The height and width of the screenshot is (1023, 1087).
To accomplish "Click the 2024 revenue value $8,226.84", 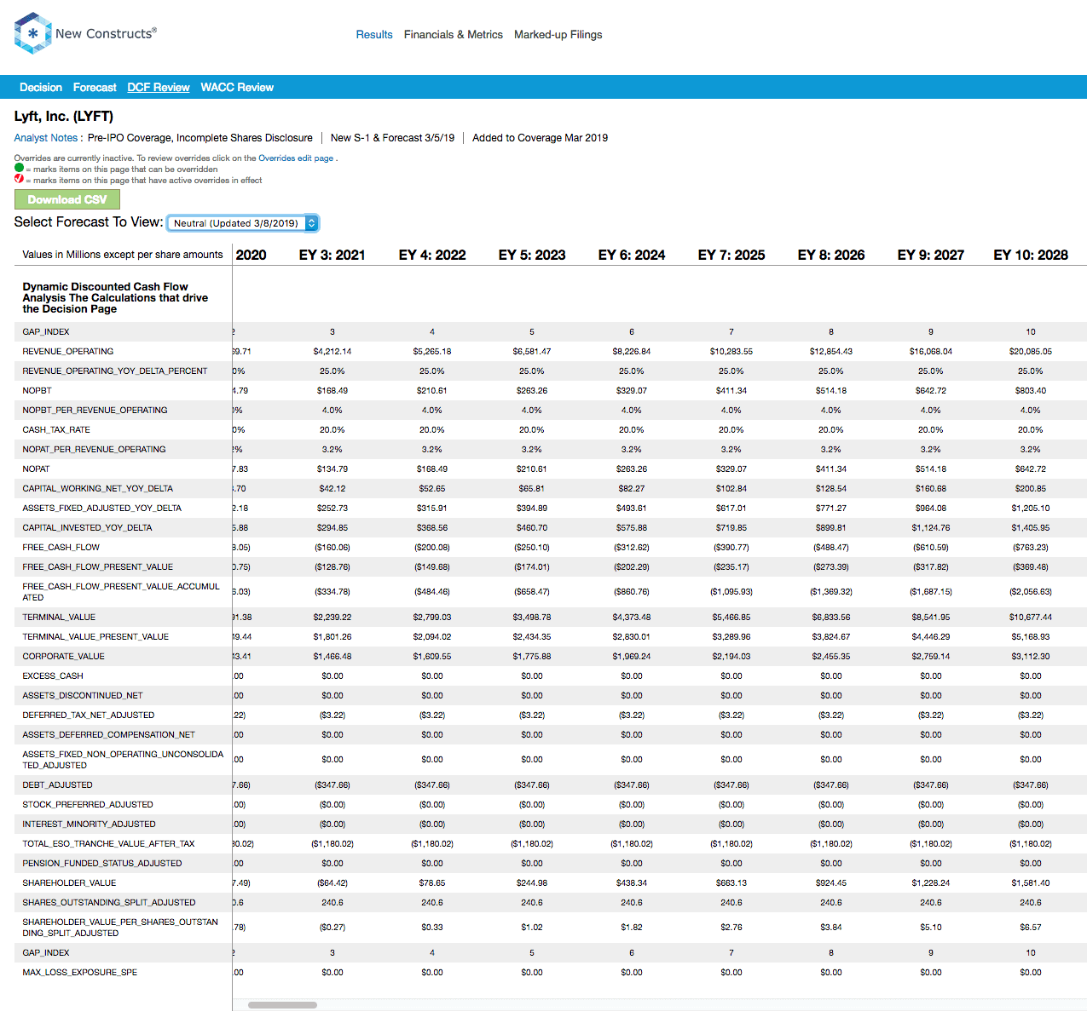I will pos(632,352).
